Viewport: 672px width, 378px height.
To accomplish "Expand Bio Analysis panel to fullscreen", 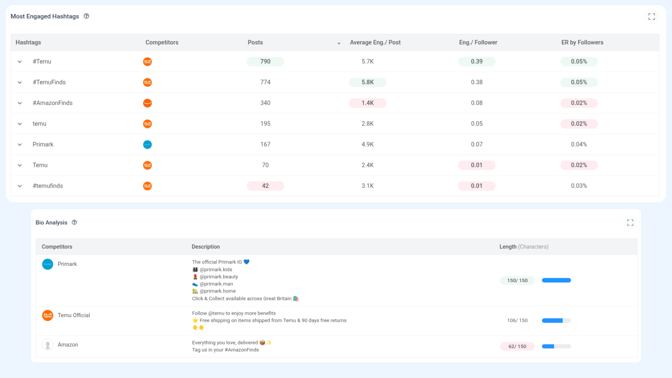I will tap(630, 223).
